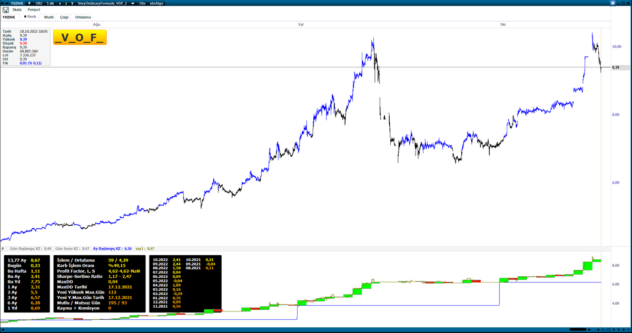Open the ORJ price type selector
Viewport: 632px width, 333px height.
[39, 3]
